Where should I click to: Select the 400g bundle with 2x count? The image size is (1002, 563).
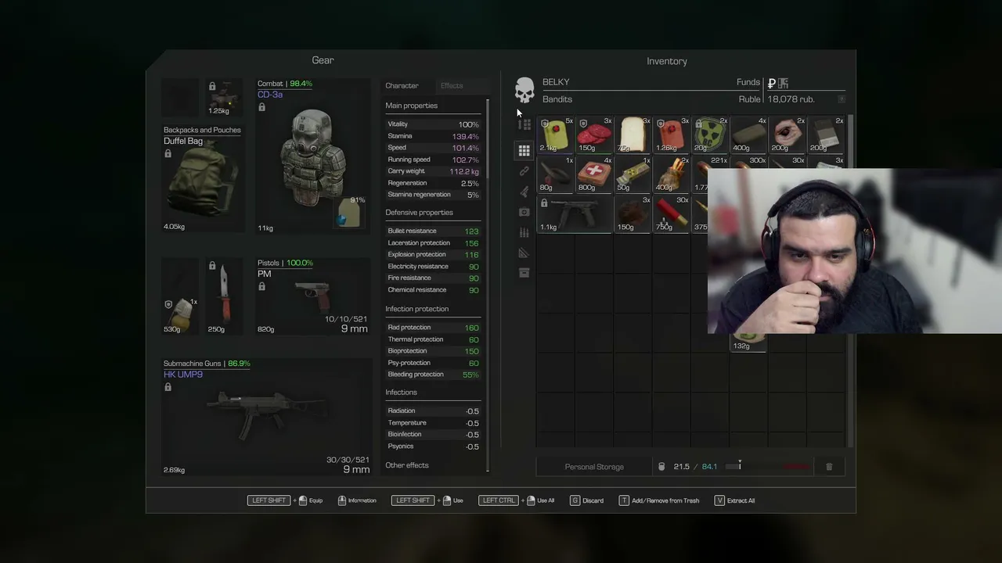pyautogui.click(x=671, y=174)
